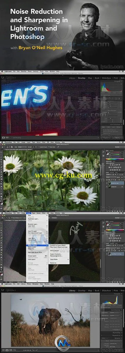
Task: Open Metadata menu in Lightroom Library window
Action: click(x=36, y=284)
